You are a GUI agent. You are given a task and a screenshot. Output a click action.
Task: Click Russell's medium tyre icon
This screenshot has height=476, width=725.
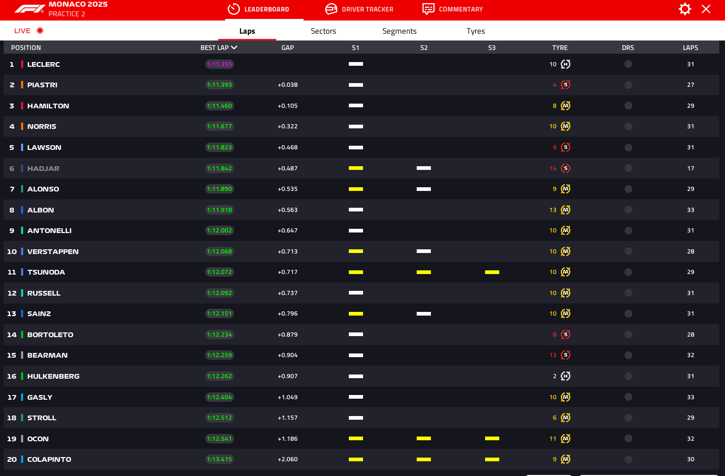566,293
